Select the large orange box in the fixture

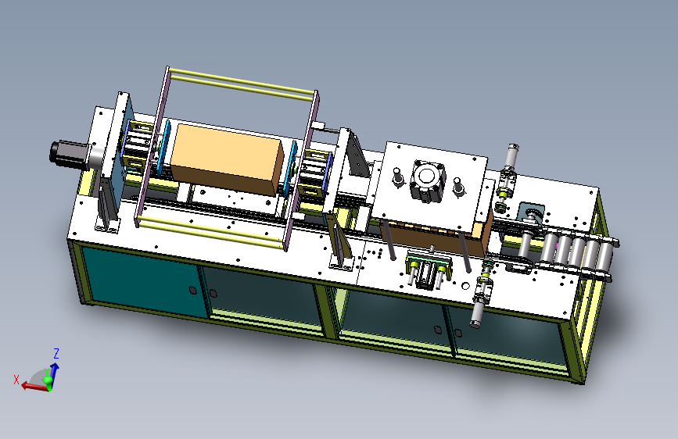[227, 159]
